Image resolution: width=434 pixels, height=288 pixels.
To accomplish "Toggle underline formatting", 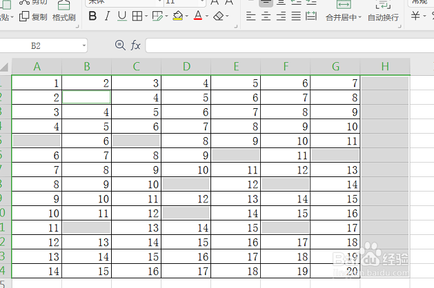I will [122, 16].
